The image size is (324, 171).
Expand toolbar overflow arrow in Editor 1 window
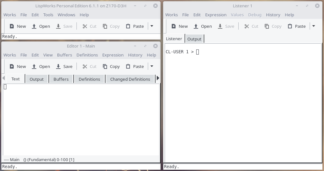(152, 66)
